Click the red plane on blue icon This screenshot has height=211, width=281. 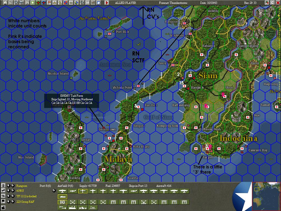pyautogui.click(x=44, y=3)
